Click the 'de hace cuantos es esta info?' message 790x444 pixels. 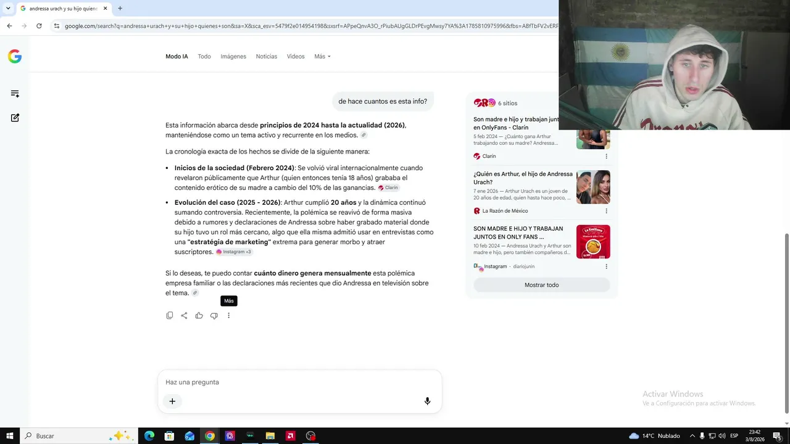point(383,101)
